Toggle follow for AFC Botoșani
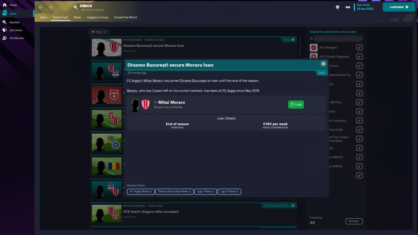This screenshot has height=235, width=418. [x=359, y=48]
